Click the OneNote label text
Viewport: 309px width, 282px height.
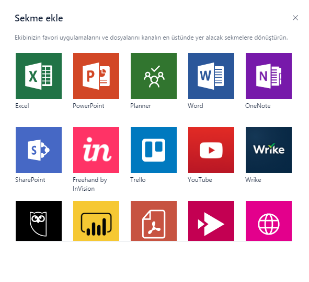[258, 106]
